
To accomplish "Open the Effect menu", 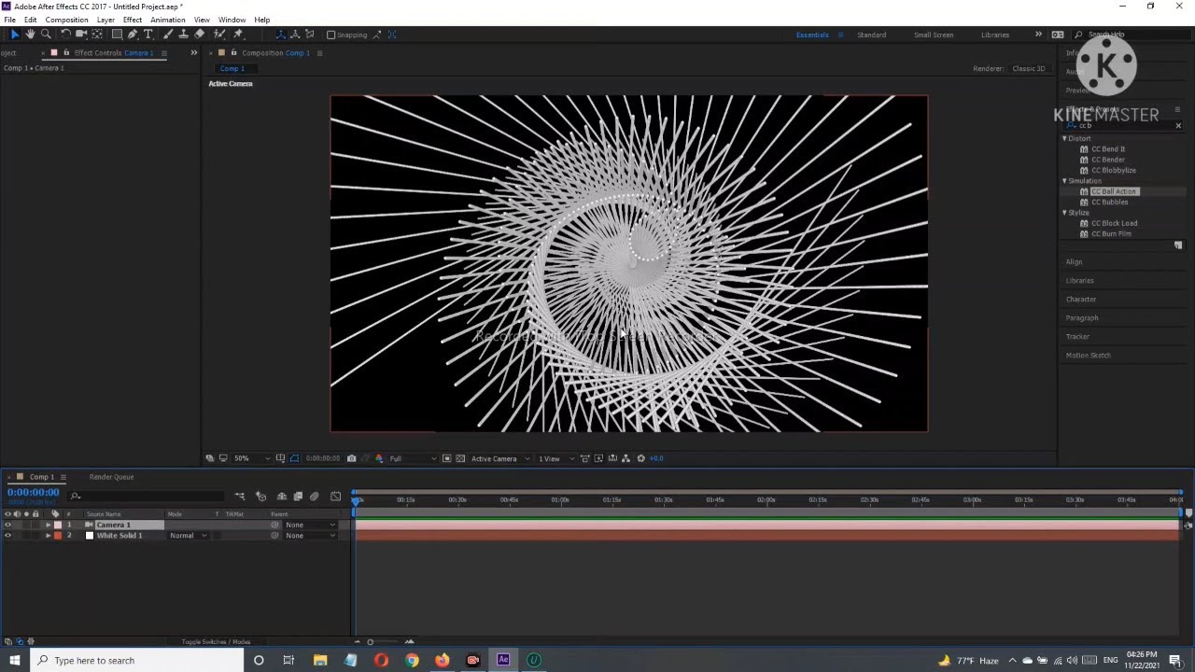I will [x=133, y=20].
